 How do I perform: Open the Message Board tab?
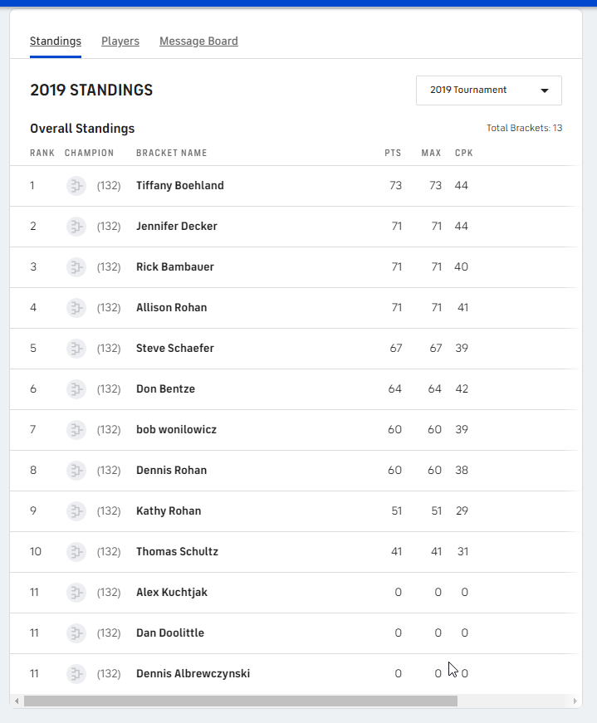[198, 41]
